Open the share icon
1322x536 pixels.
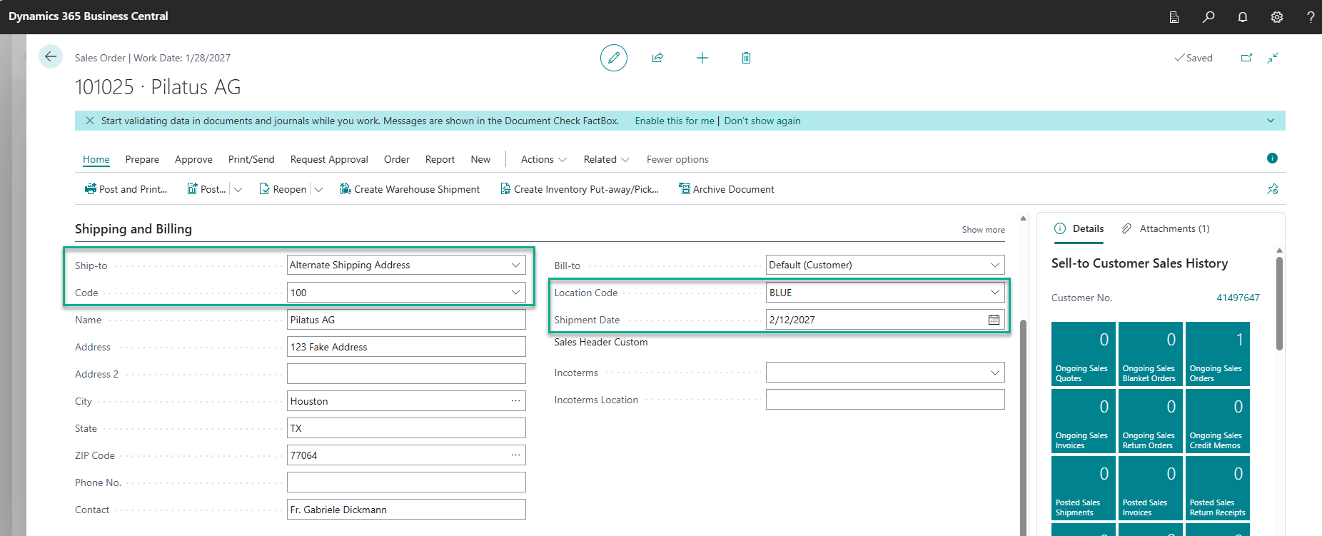click(x=658, y=58)
